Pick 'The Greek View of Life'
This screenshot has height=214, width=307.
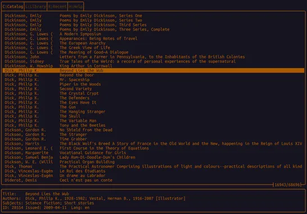(153, 47)
